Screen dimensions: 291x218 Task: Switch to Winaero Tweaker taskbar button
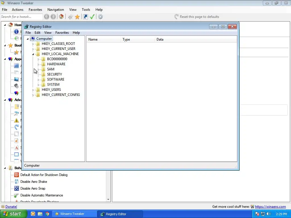click(74, 214)
